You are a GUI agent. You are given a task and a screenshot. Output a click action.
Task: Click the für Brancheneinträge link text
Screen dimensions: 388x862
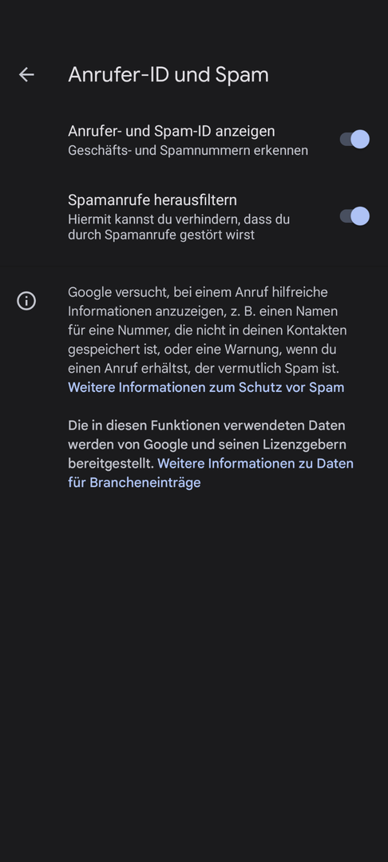[x=134, y=483]
